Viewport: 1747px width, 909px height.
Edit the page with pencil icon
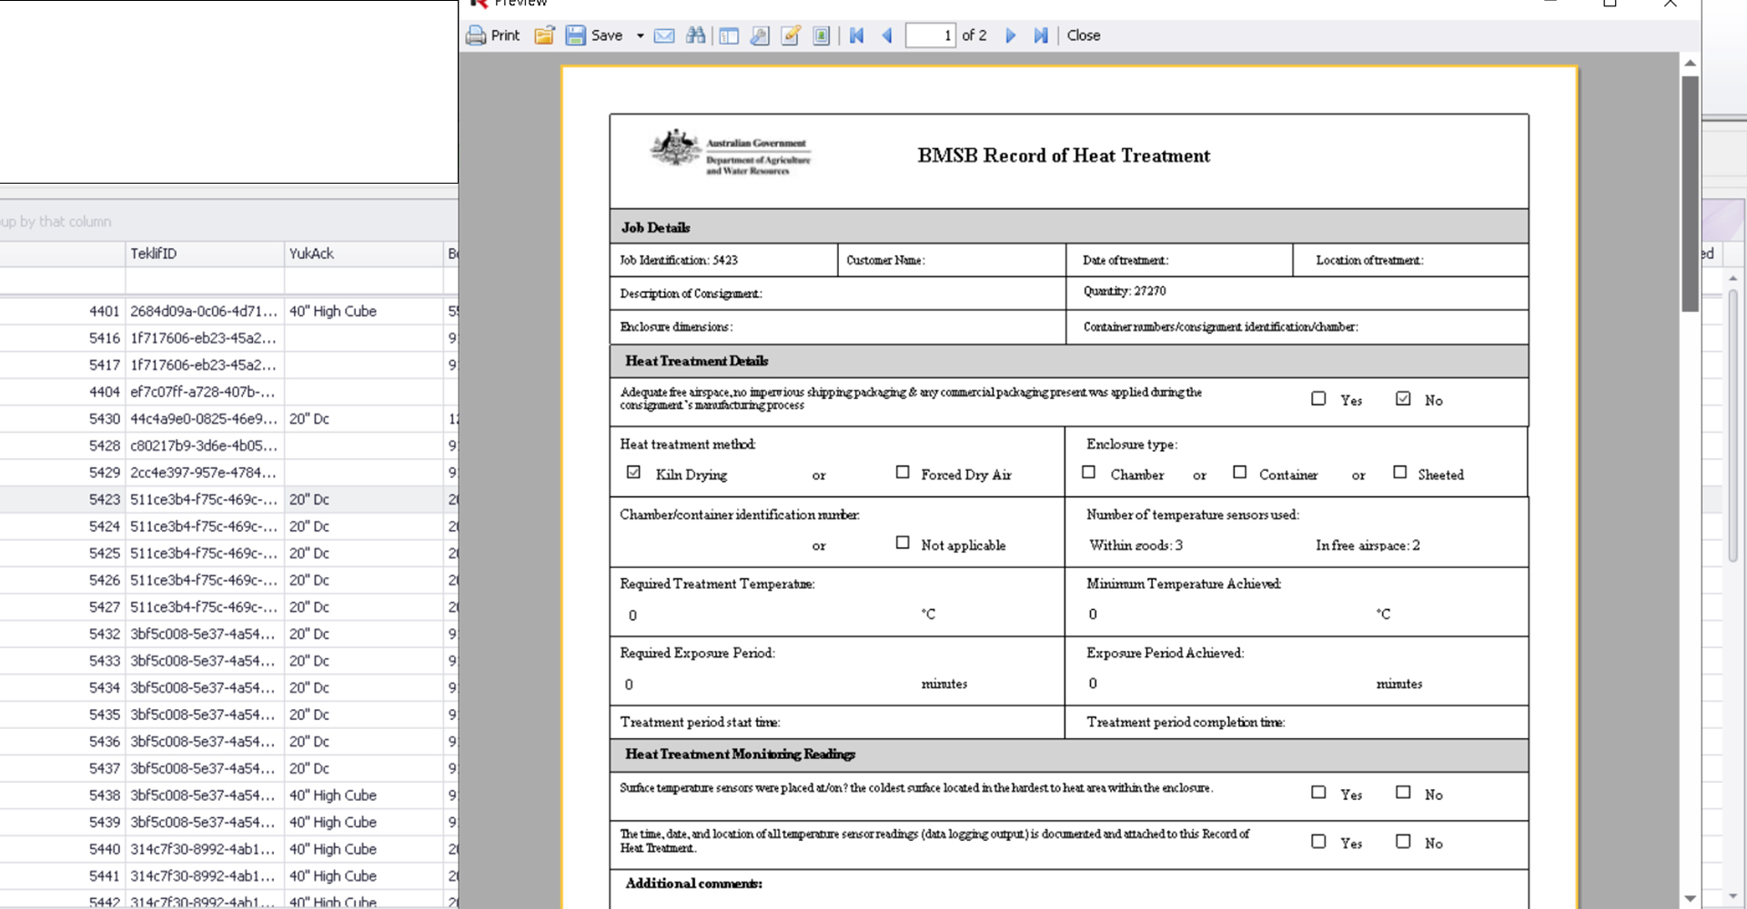tap(791, 35)
